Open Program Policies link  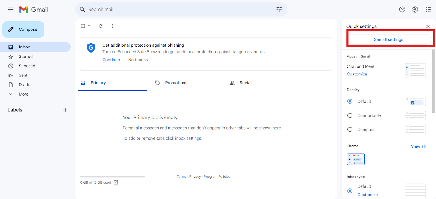coord(217,177)
